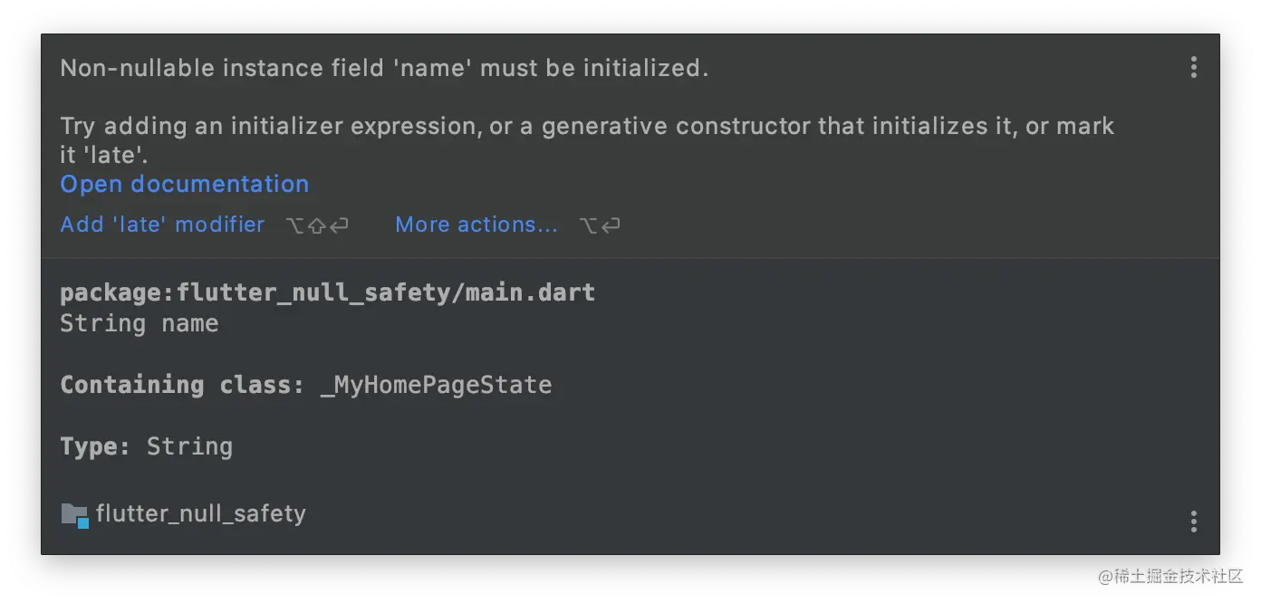The width and height of the screenshot is (1261, 603).
Task: Open documentation link for this error
Action: pyautogui.click(x=185, y=184)
